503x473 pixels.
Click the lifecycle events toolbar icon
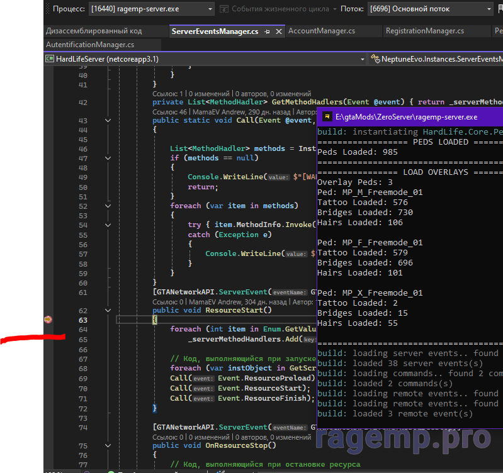tap(226, 9)
